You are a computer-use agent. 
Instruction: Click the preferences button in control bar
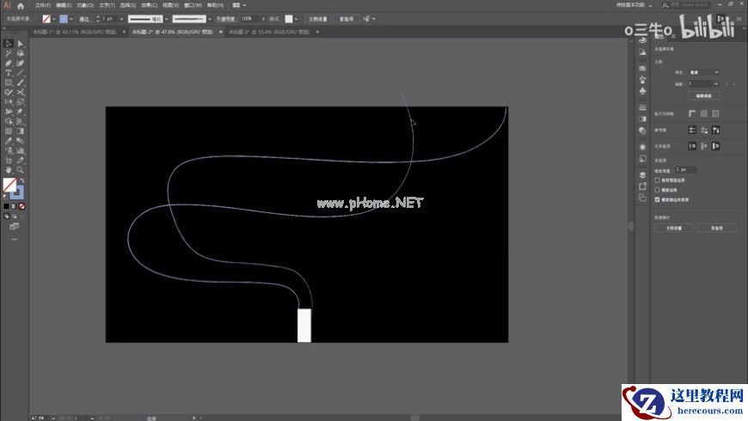pyautogui.click(x=346, y=19)
